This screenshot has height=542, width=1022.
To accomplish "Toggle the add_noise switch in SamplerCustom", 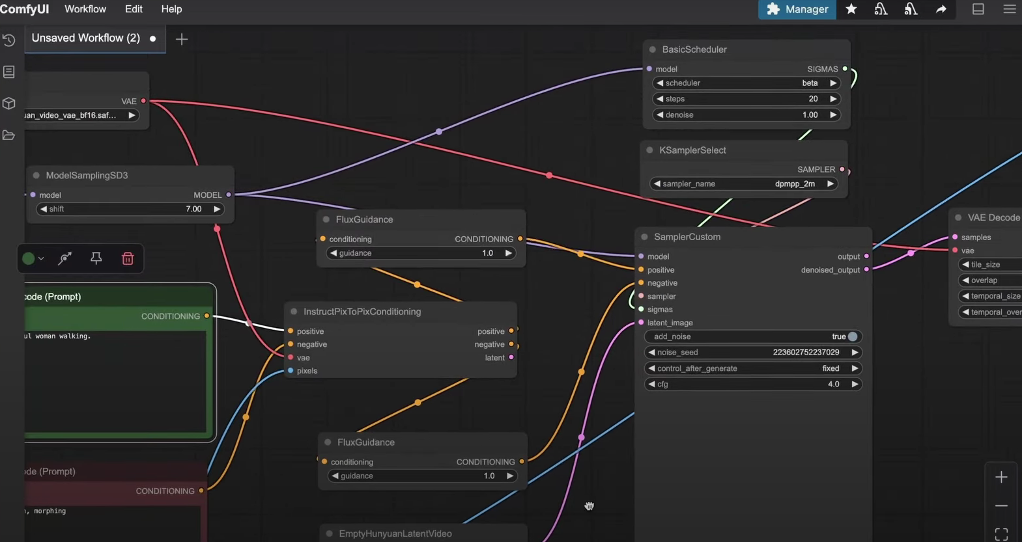I will pyautogui.click(x=853, y=336).
